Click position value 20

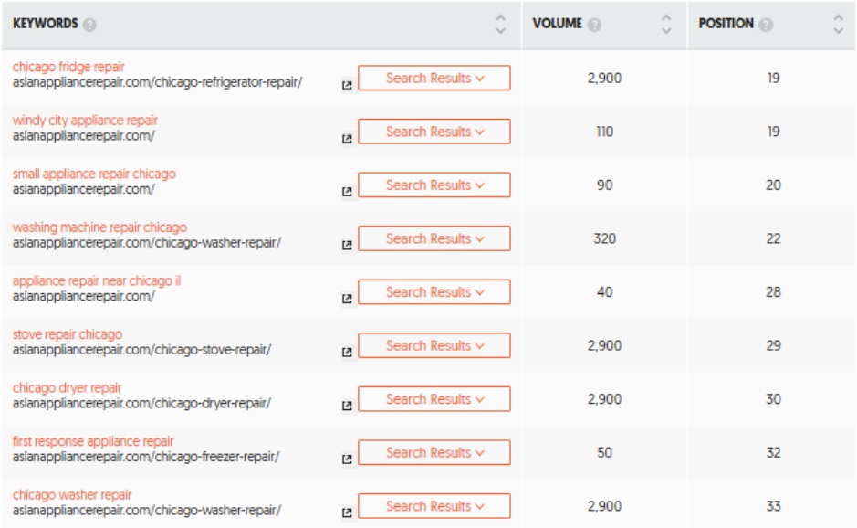click(x=773, y=185)
